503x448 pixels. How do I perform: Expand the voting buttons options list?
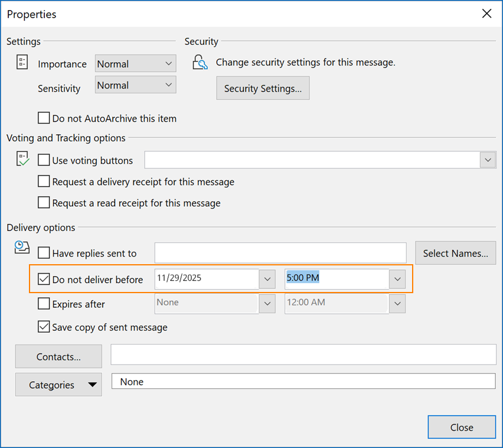(x=488, y=160)
